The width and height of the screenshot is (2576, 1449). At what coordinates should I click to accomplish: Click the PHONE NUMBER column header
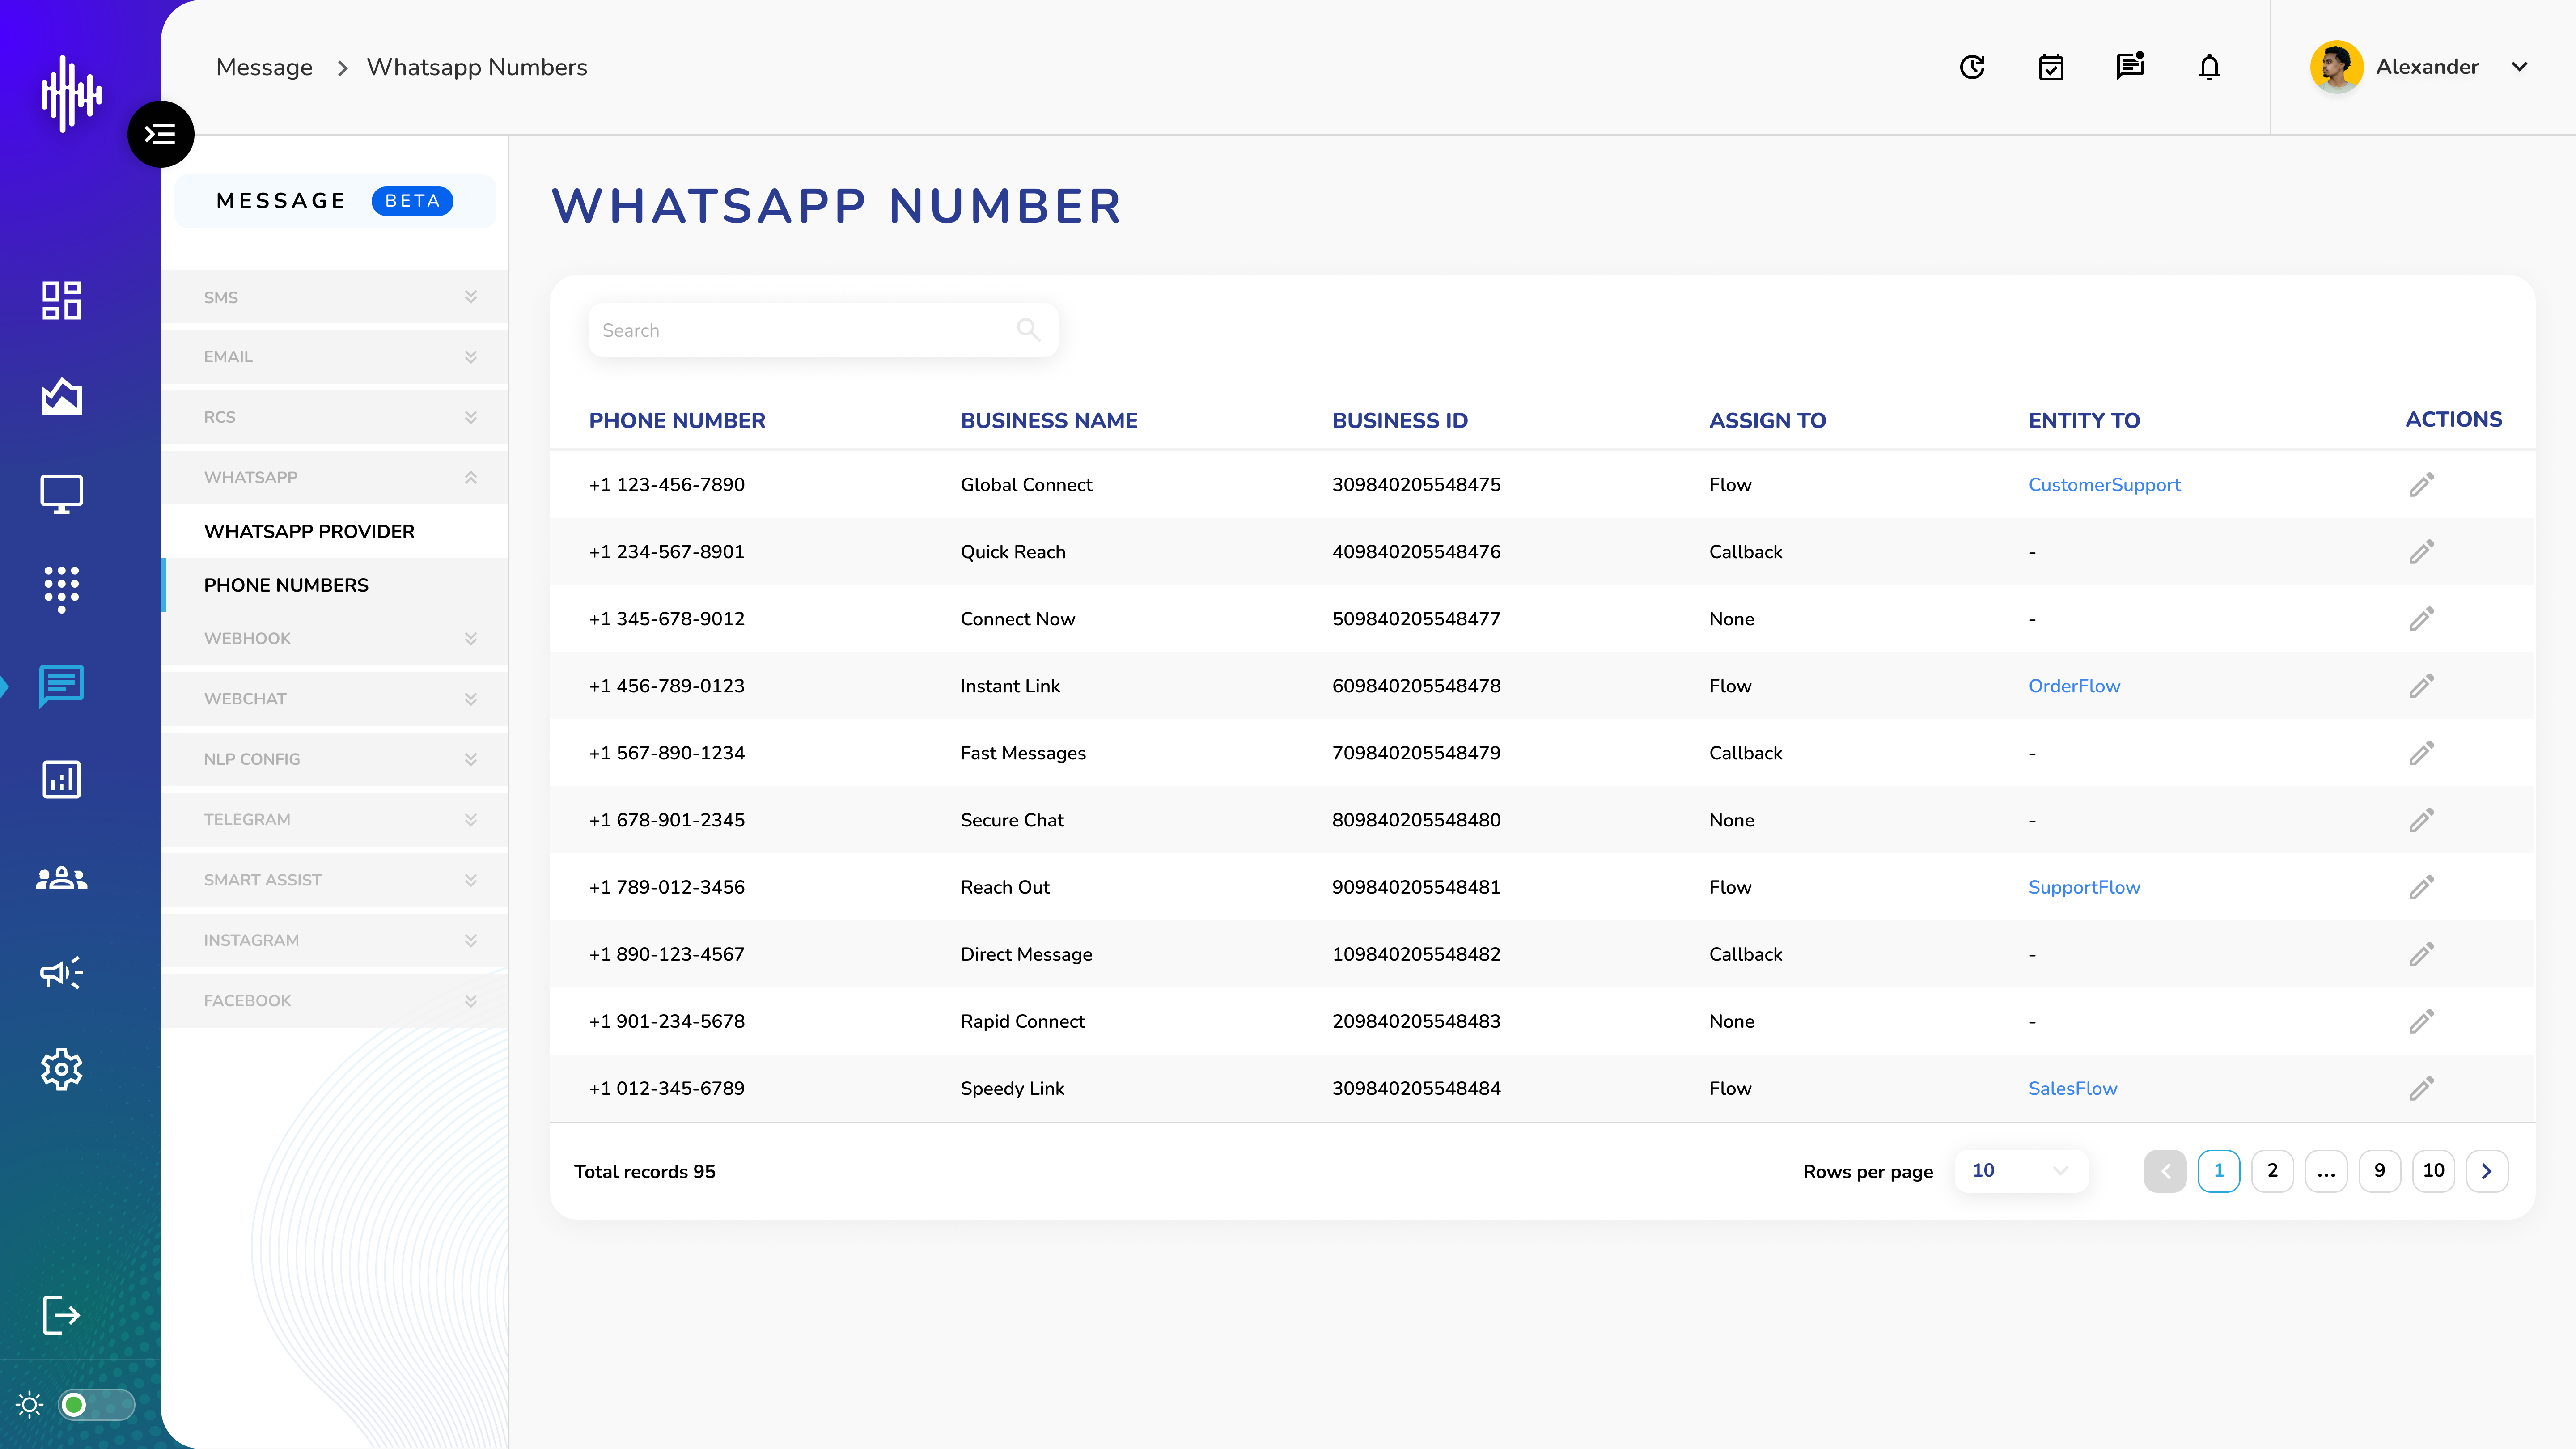tap(677, 420)
